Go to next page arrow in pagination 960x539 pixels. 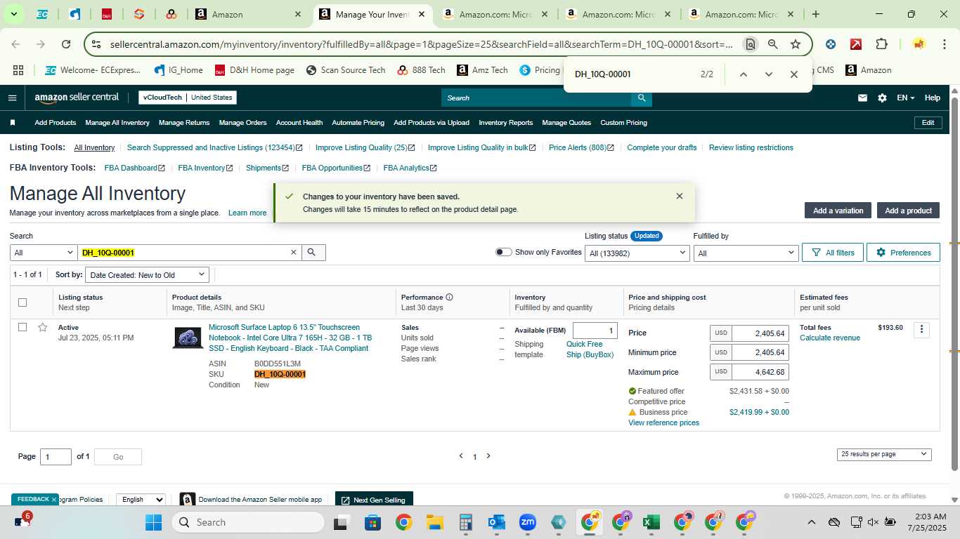click(x=488, y=456)
